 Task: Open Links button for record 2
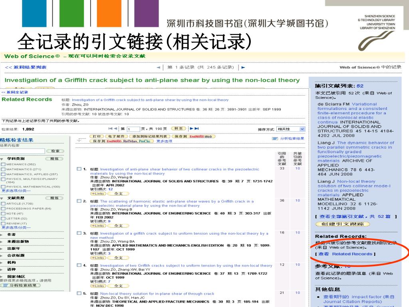click(x=98, y=225)
